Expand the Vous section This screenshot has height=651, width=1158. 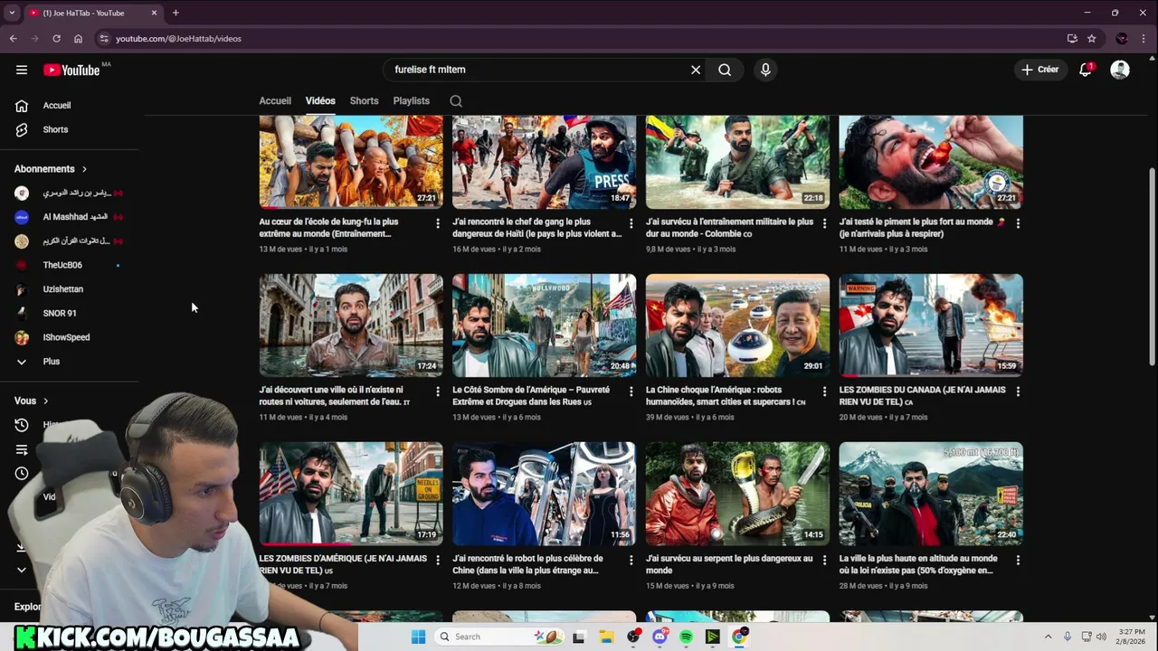coord(31,401)
